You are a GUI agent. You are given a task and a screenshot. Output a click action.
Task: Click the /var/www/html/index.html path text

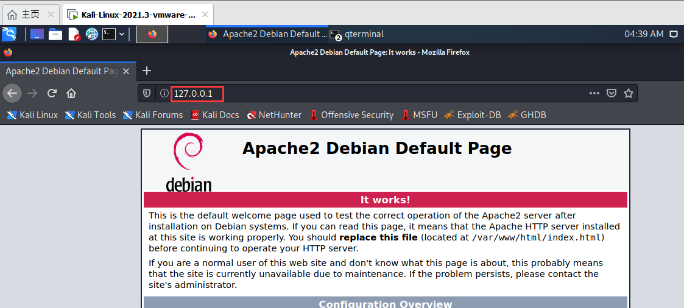click(537, 238)
